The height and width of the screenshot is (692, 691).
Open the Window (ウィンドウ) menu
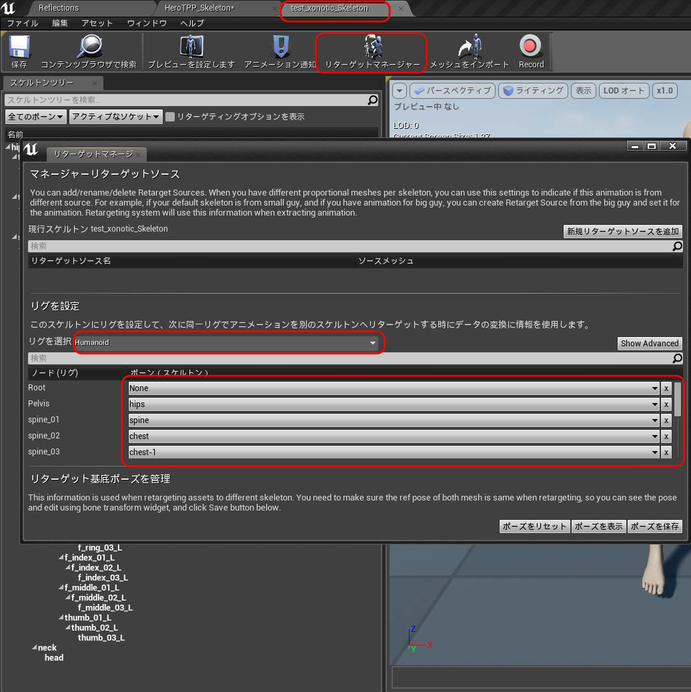(x=147, y=23)
